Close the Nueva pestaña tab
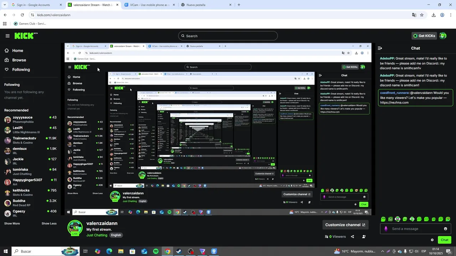Viewport: 456px width, 256px height. (x=230, y=5)
